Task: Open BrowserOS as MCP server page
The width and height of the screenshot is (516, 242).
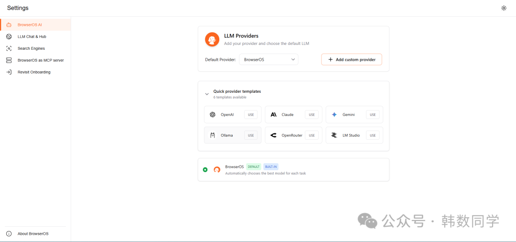Action: (x=35, y=60)
